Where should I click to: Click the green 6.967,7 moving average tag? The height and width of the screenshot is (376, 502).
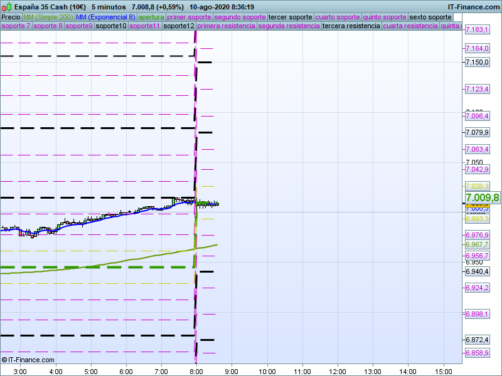point(477,244)
